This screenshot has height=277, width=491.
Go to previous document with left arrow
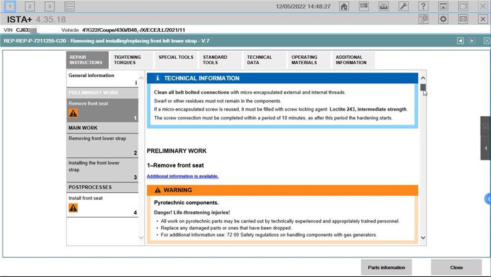point(460,40)
